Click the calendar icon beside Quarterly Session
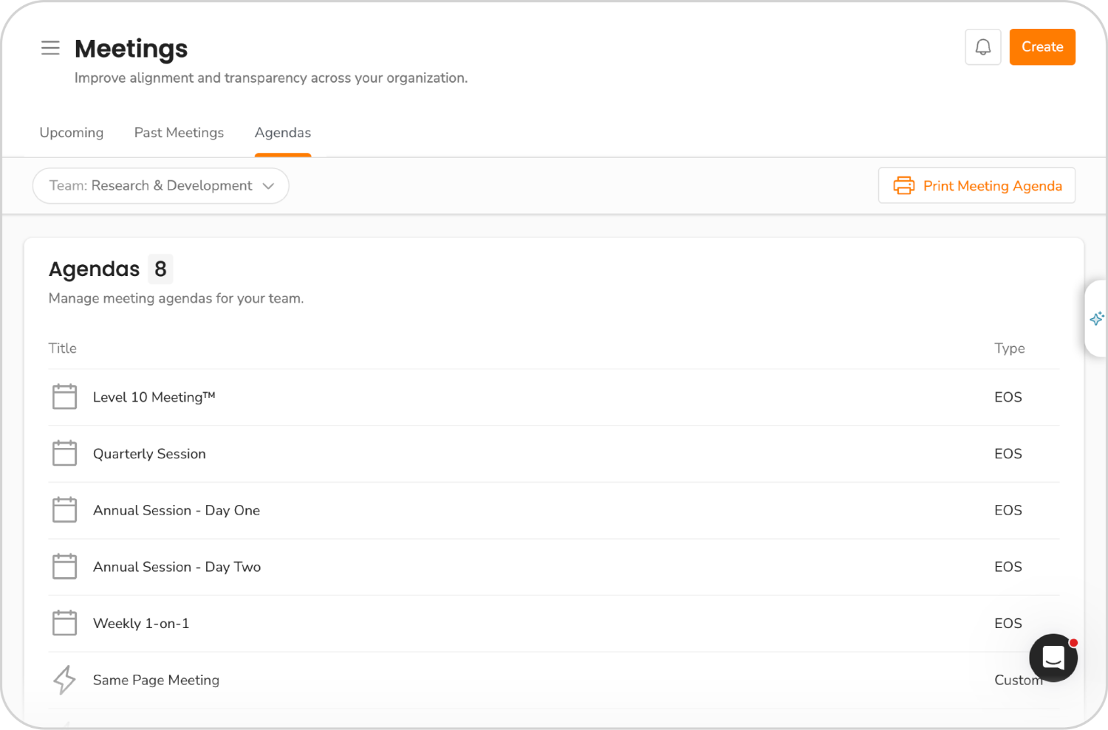 (x=64, y=452)
